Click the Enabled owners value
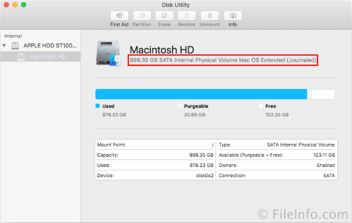Image resolution: width=352 pixels, height=223 pixels. click(x=326, y=165)
